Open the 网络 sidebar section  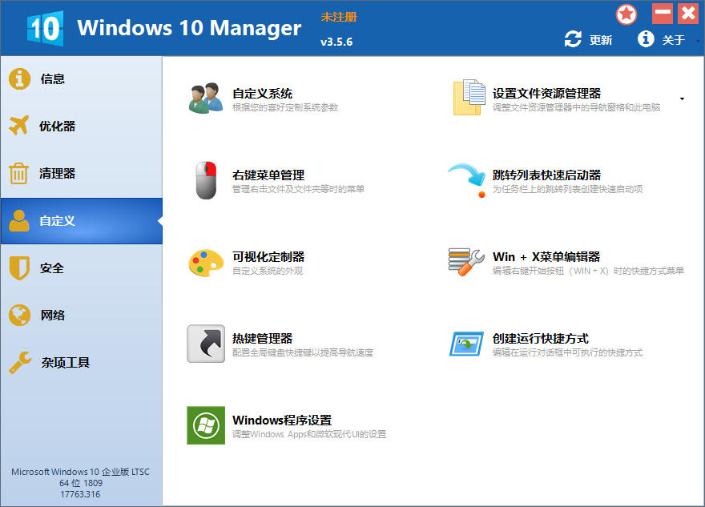(53, 316)
